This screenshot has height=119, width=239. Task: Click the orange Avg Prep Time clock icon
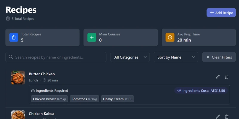(170, 37)
